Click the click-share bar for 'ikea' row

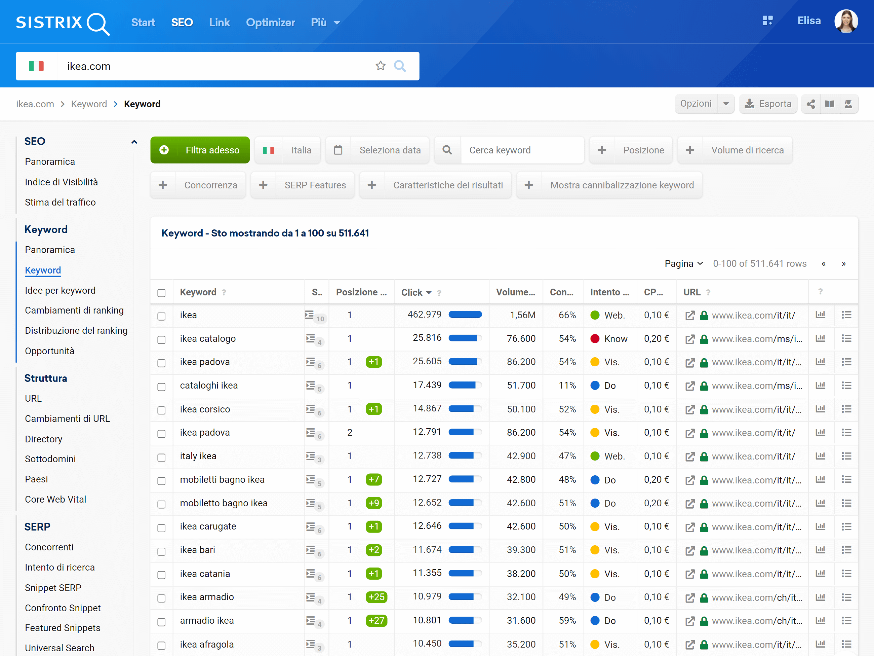465,315
